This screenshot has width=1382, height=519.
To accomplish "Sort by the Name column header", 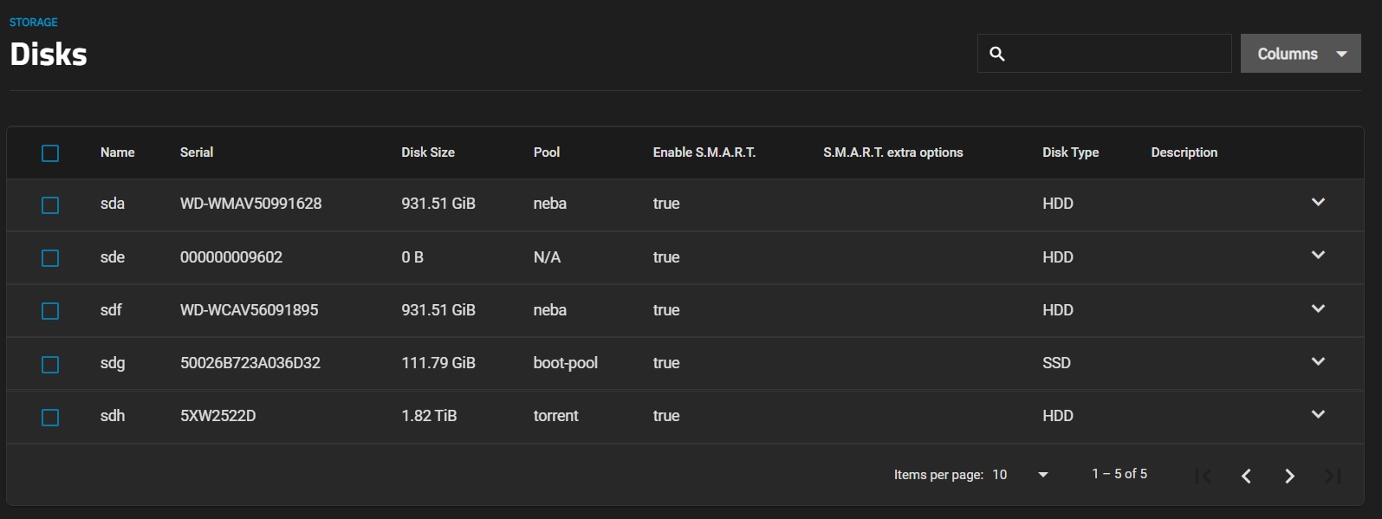I will [x=117, y=152].
